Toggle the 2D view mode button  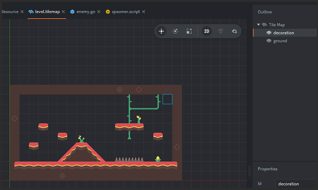(x=206, y=31)
